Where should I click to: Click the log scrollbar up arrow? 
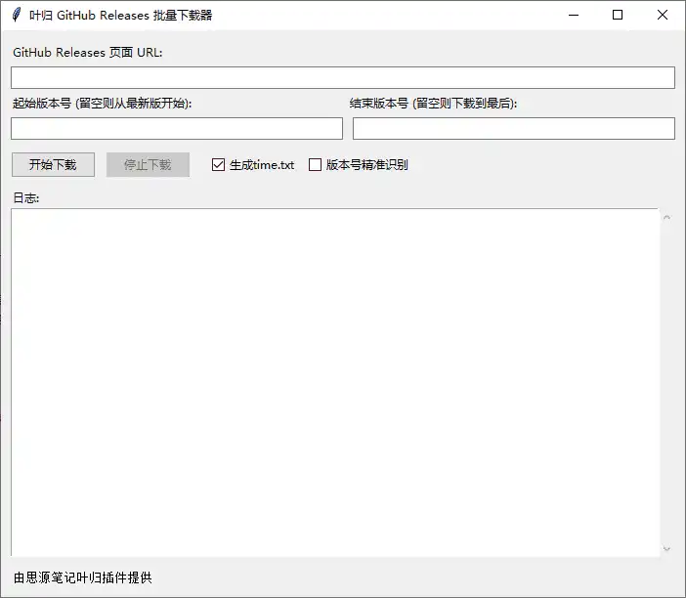[x=666, y=218]
